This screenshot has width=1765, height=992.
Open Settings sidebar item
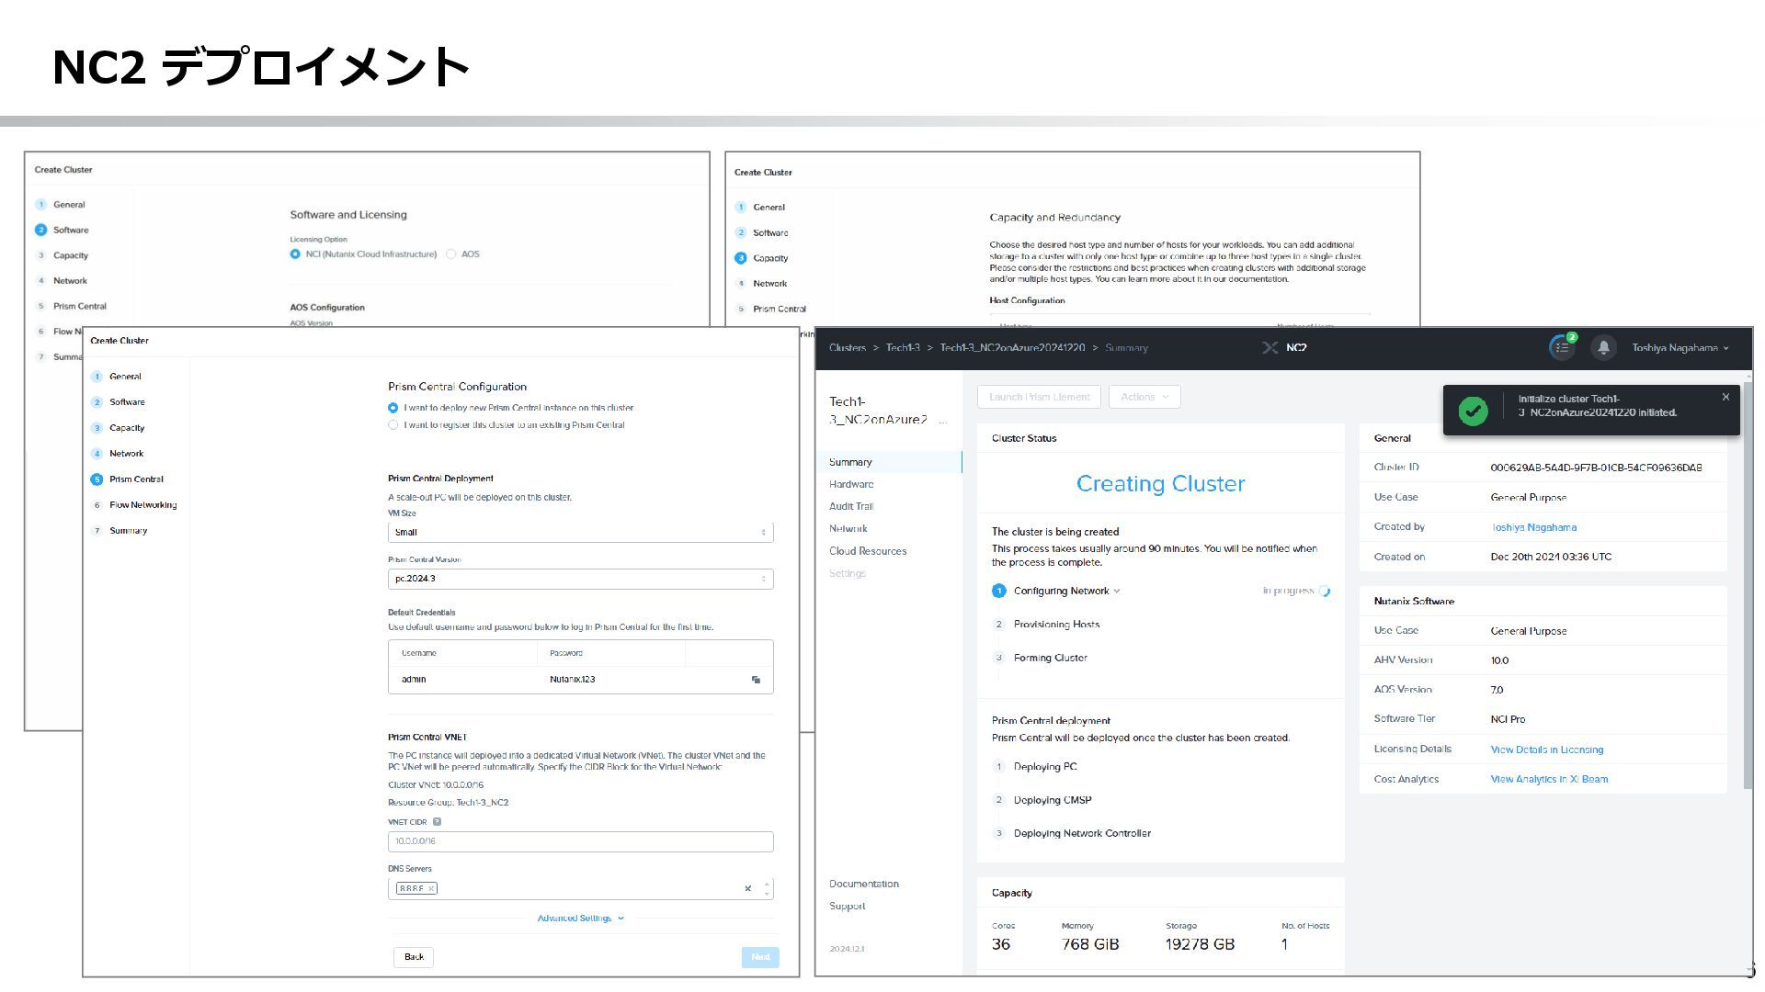(x=847, y=573)
